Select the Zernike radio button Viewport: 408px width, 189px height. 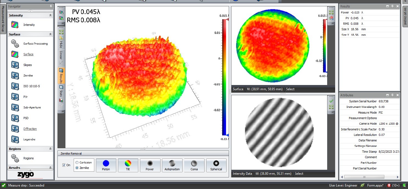click(77, 168)
